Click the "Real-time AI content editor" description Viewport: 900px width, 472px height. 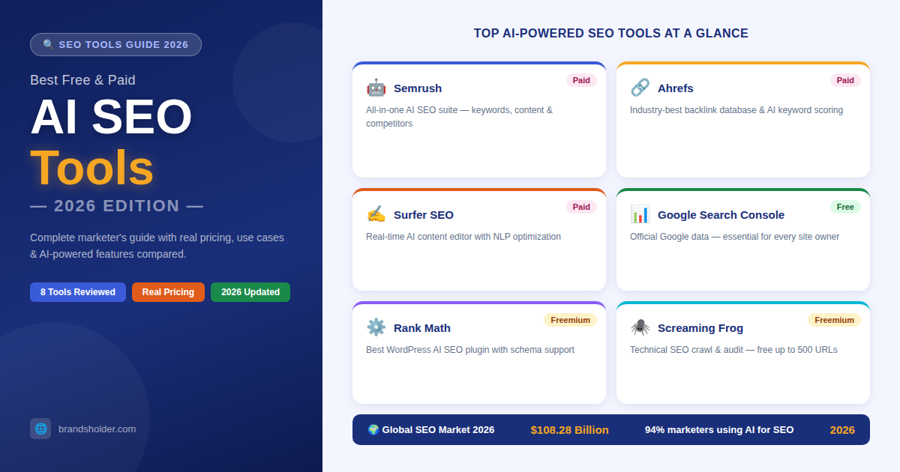point(463,237)
